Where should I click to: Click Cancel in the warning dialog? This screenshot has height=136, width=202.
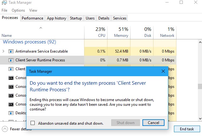point(153,123)
